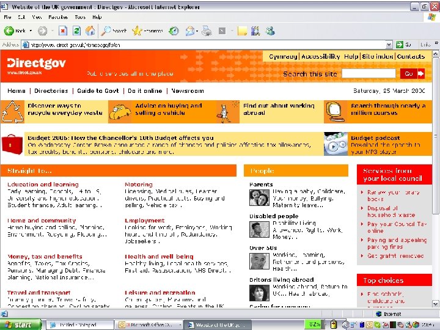Click the Back arrow icon in toolbar
This screenshot has height=330, width=440.
click(9, 31)
